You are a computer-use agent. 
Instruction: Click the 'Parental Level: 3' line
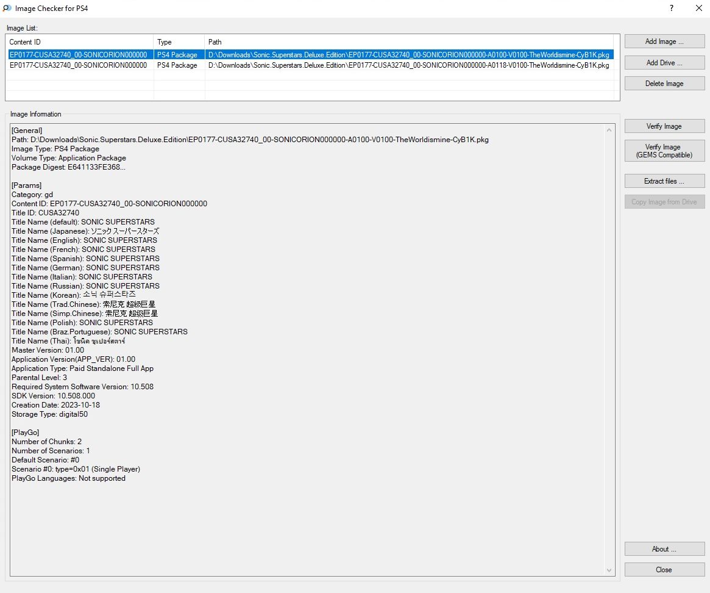pos(40,378)
